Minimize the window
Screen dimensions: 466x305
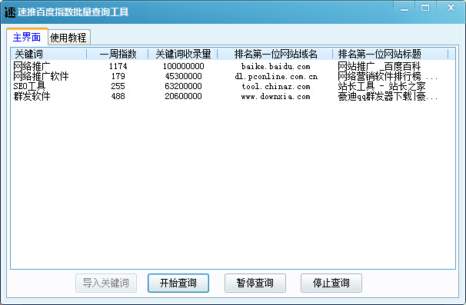click(x=404, y=9)
